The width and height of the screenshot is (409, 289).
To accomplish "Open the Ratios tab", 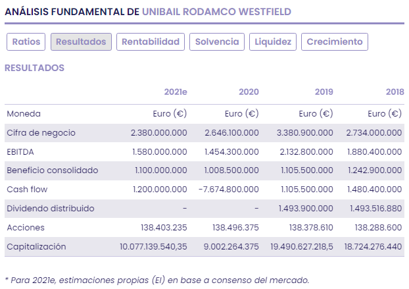I will [26, 41].
